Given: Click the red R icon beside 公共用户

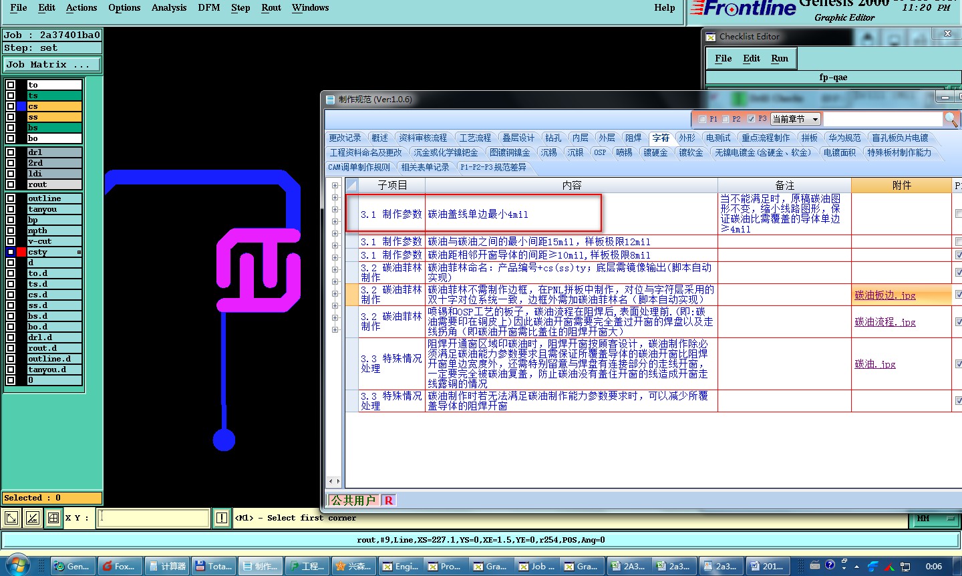Looking at the screenshot, I should (389, 500).
